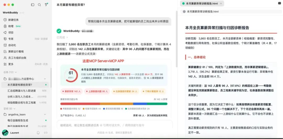
Task: Click the notification bell icon
Action: coord(38,133)
